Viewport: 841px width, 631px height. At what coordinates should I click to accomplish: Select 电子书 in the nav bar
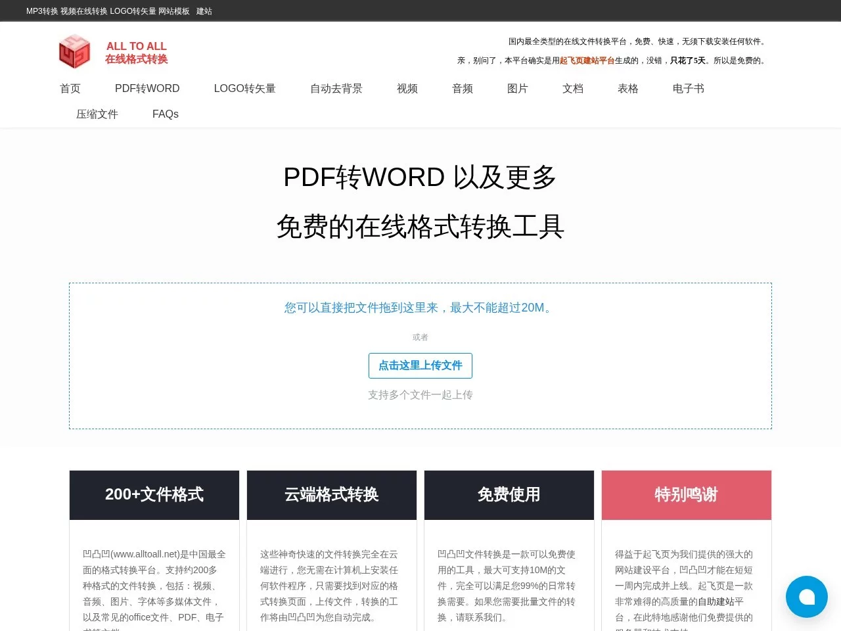(x=688, y=89)
